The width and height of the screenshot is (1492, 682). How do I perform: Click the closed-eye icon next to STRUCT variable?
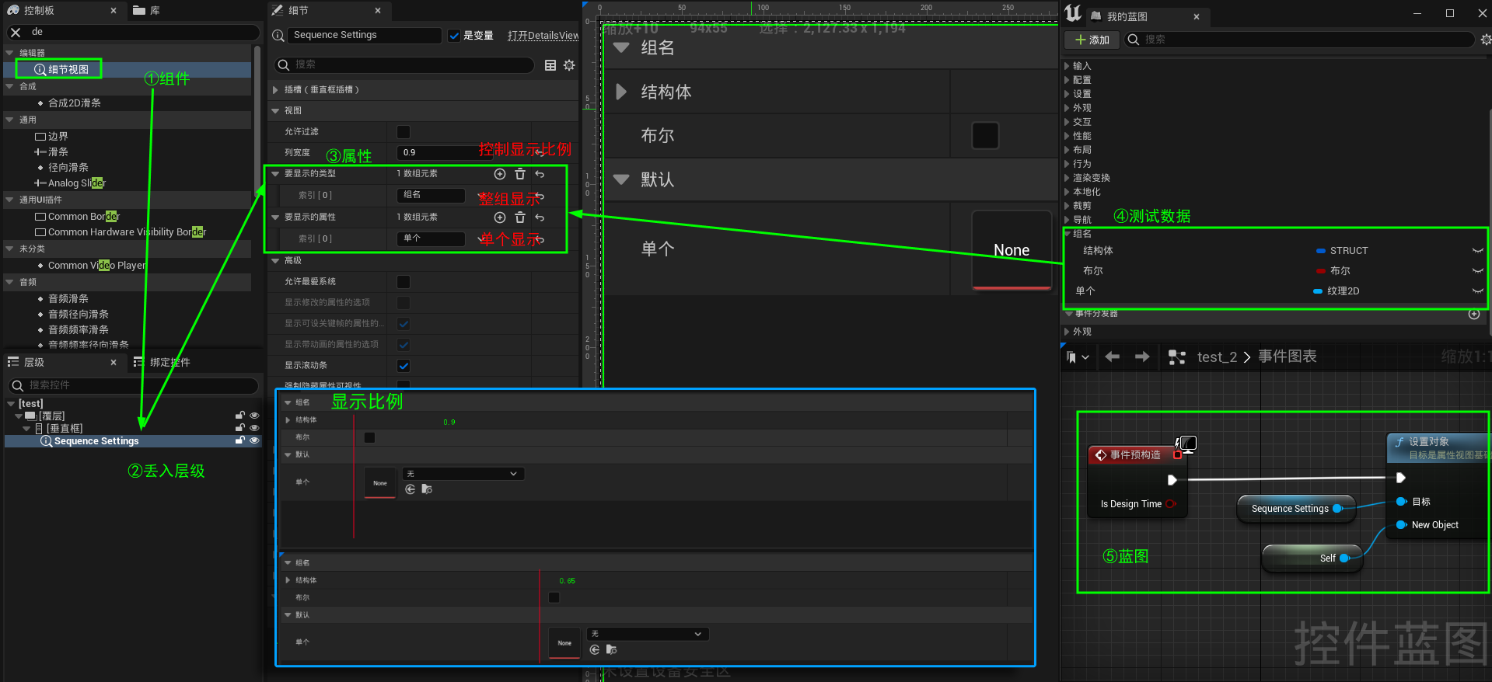click(x=1477, y=251)
